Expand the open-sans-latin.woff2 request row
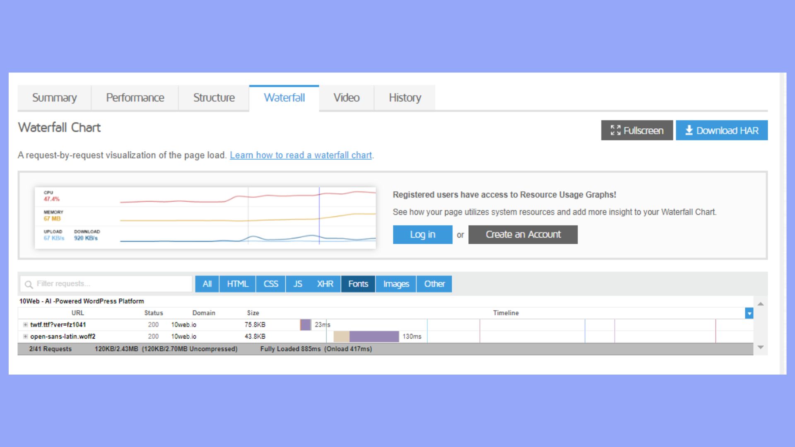Screen dimensions: 795x447 [26, 336]
